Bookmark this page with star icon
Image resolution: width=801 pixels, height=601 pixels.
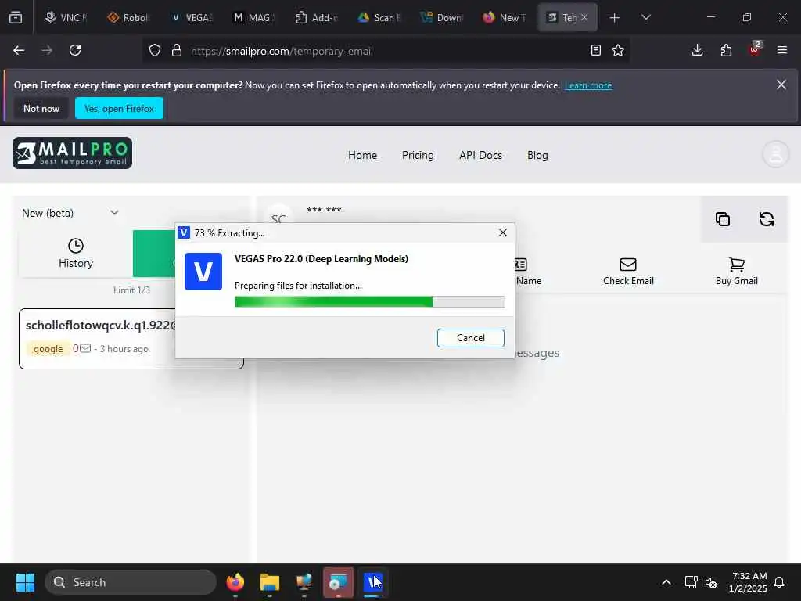tap(618, 51)
